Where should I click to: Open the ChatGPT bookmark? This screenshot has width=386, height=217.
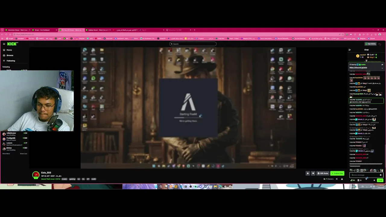40,39
